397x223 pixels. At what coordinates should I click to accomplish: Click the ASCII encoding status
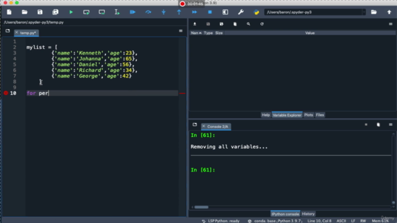point(341,221)
